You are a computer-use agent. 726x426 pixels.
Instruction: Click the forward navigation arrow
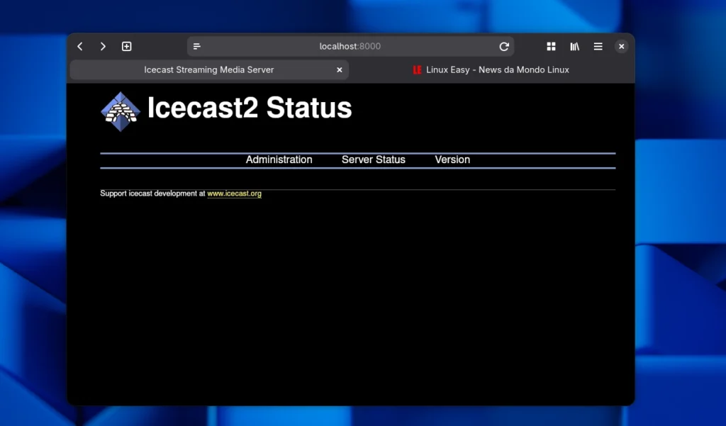103,46
